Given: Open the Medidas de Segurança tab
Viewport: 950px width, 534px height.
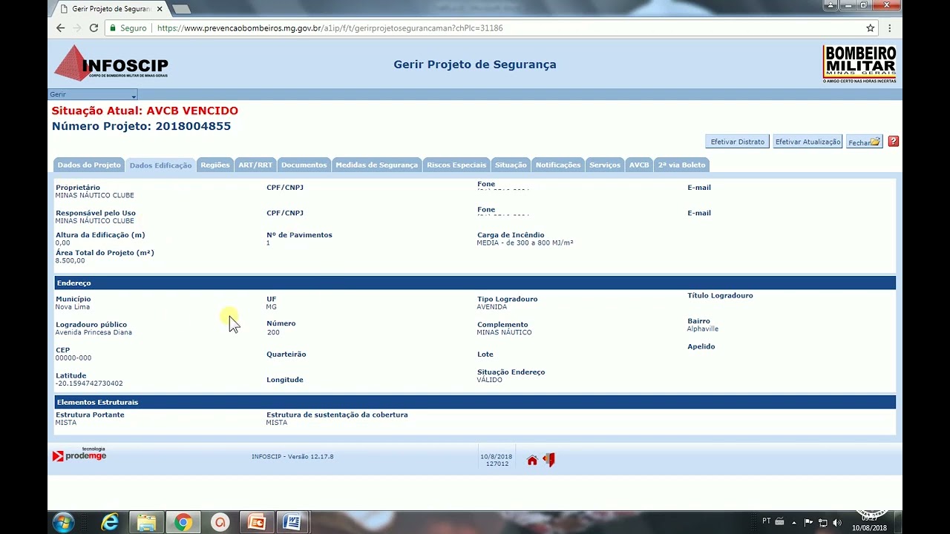Looking at the screenshot, I should coord(376,165).
